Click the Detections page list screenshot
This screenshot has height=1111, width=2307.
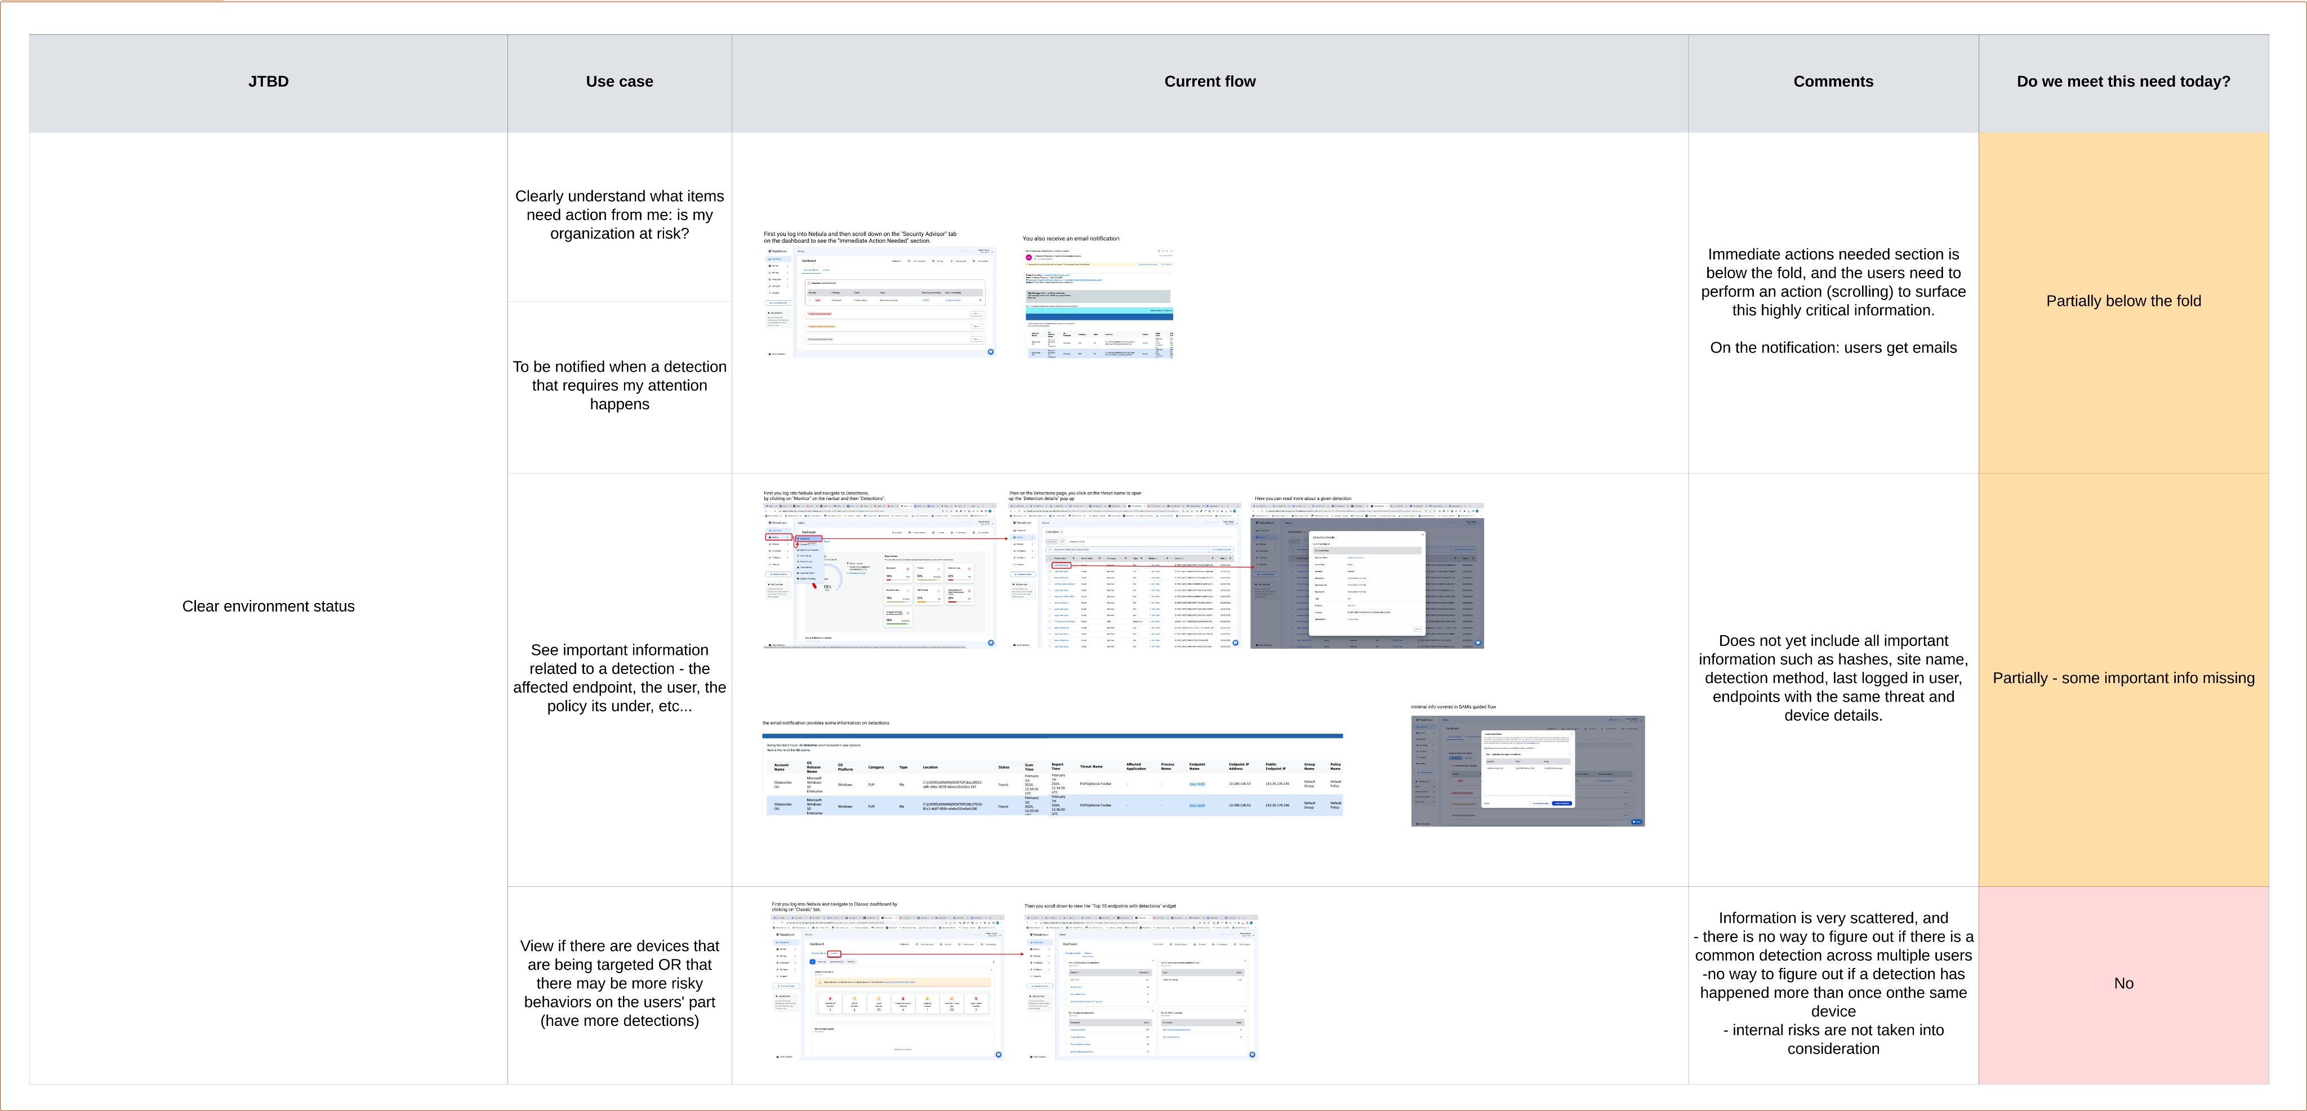pyautogui.click(x=1125, y=575)
